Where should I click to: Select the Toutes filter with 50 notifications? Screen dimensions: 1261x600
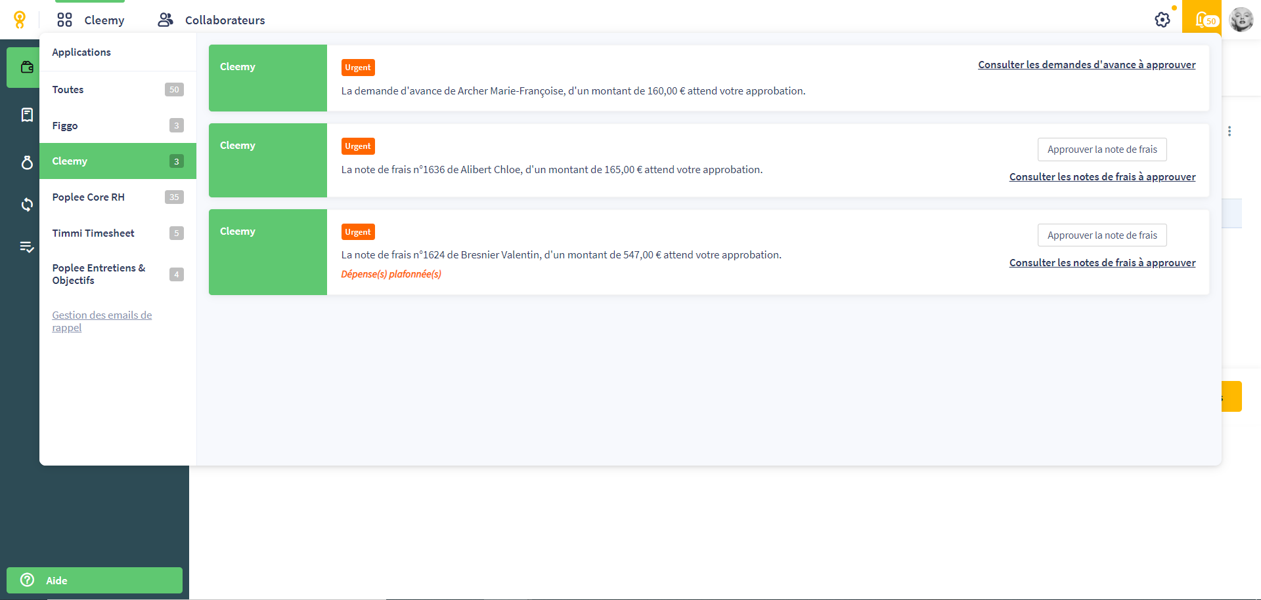coord(118,90)
